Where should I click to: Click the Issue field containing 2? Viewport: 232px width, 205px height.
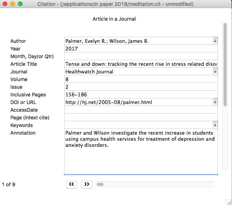[141, 87]
